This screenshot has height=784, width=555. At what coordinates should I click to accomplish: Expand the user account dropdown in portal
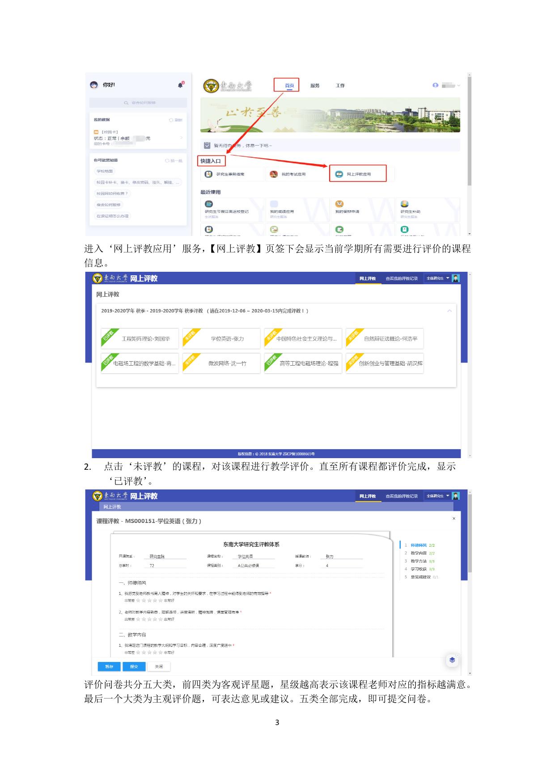(x=446, y=85)
